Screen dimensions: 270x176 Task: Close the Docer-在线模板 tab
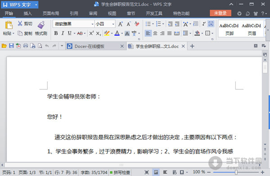tap(122, 46)
